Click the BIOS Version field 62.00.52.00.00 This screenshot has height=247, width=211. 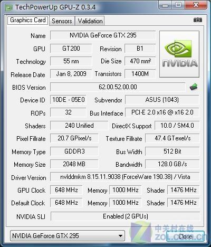point(118,87)
